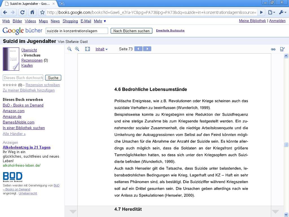289x217 pixels.
Task: Bookmark this page with the star icon
Action: point(42,12)
